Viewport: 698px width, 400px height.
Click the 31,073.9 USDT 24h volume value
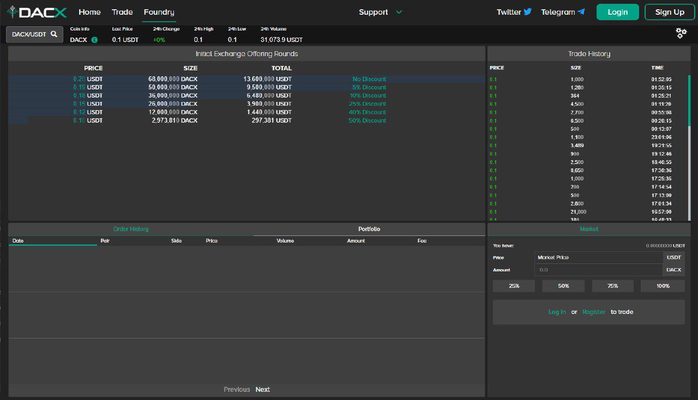[x=281, y=40]
